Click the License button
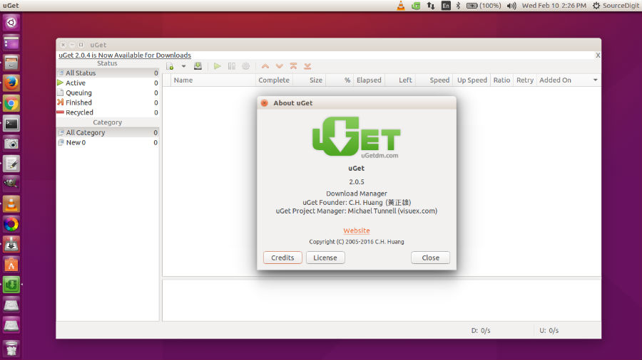 tap(325, 258)
